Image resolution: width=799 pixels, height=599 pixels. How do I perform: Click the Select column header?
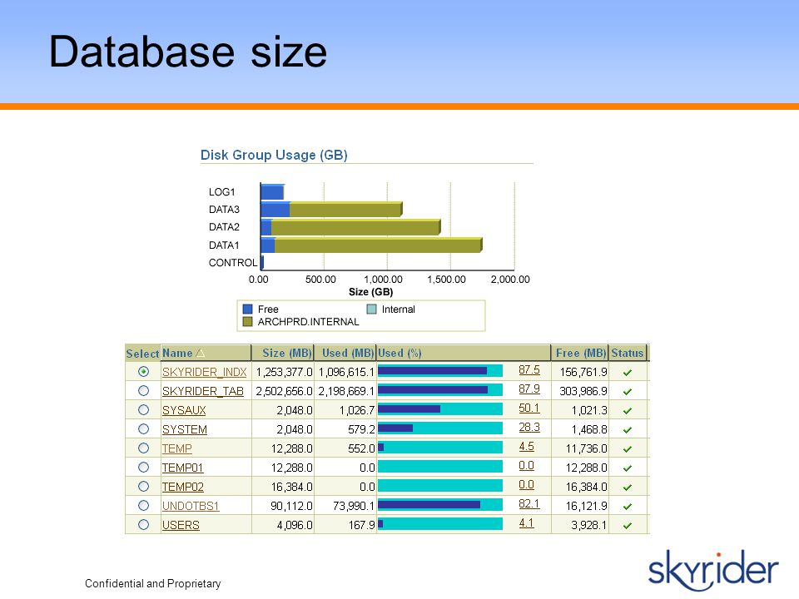point(142,354)
